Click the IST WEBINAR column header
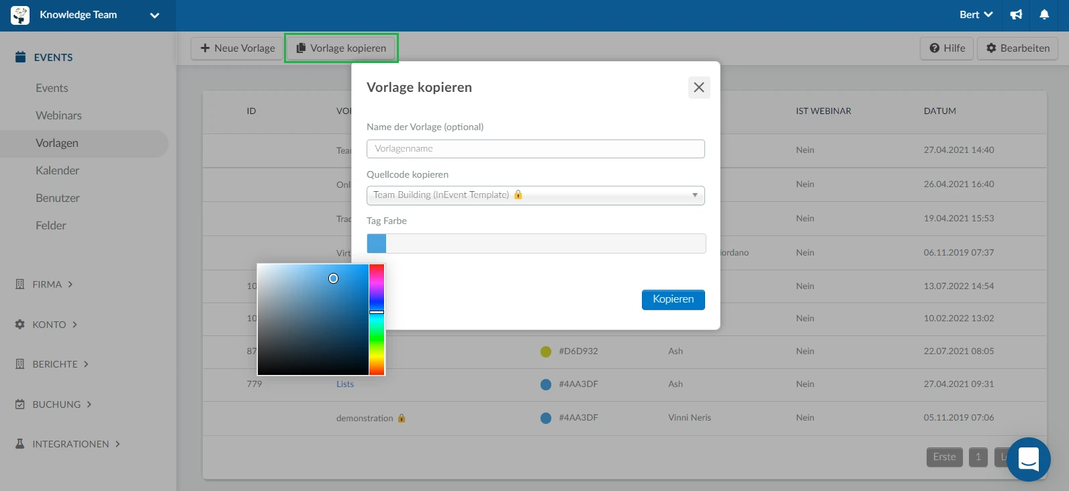1069x491 pixels. (823, 111)
